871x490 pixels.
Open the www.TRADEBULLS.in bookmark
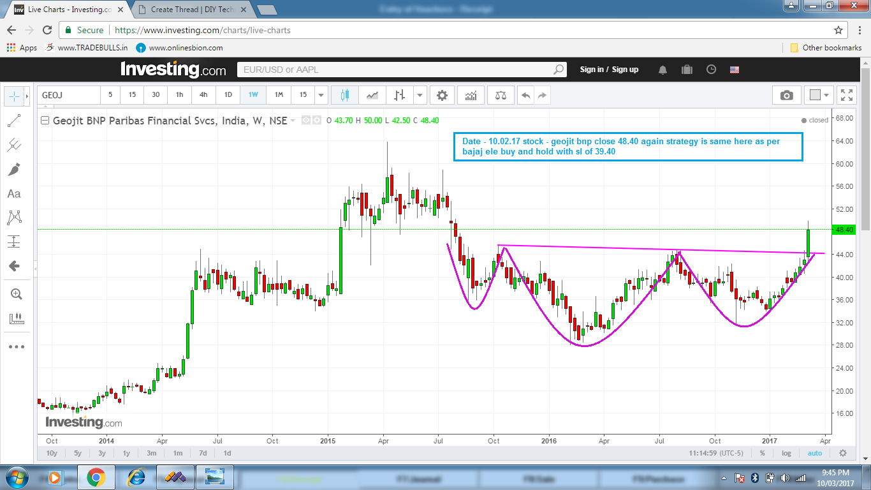pos(87,48)
